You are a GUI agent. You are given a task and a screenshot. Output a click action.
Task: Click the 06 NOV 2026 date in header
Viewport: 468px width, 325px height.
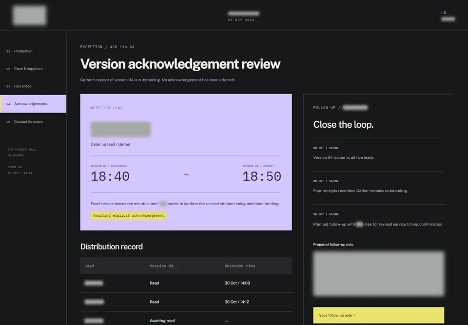pos(241,20)
